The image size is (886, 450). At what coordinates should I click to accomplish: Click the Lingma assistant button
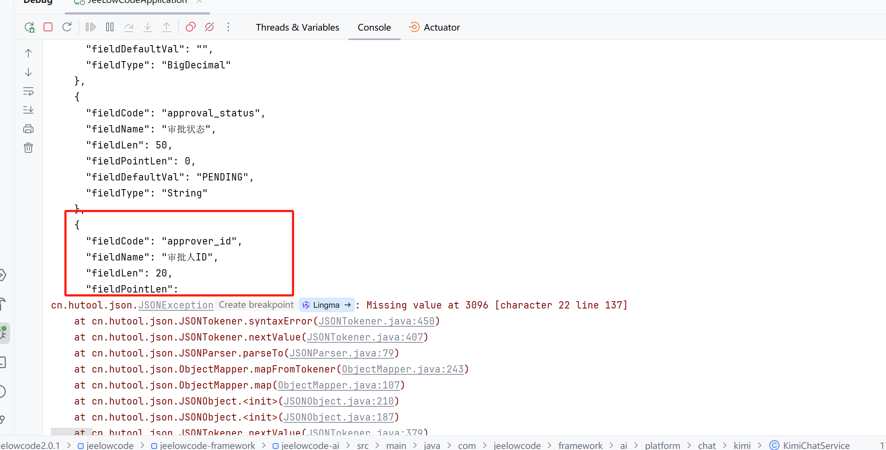click(x=326, y=305)
